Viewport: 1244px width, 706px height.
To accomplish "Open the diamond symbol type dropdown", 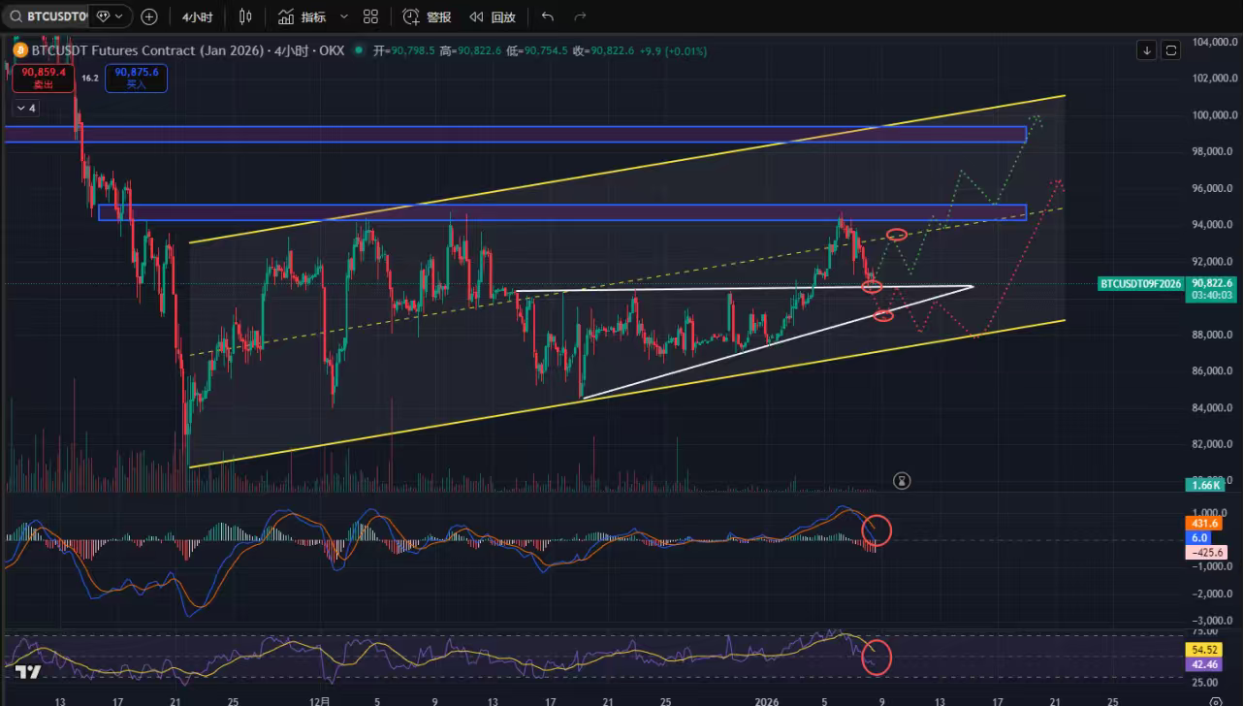I will (x=111, y=16).
